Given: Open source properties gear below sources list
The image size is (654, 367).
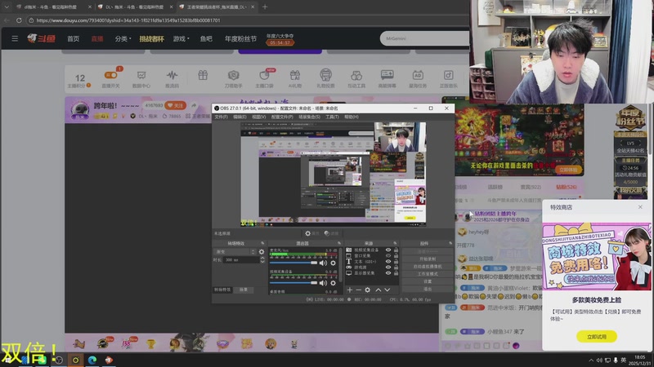Looking at the screenshot, I should coord(367,290).
